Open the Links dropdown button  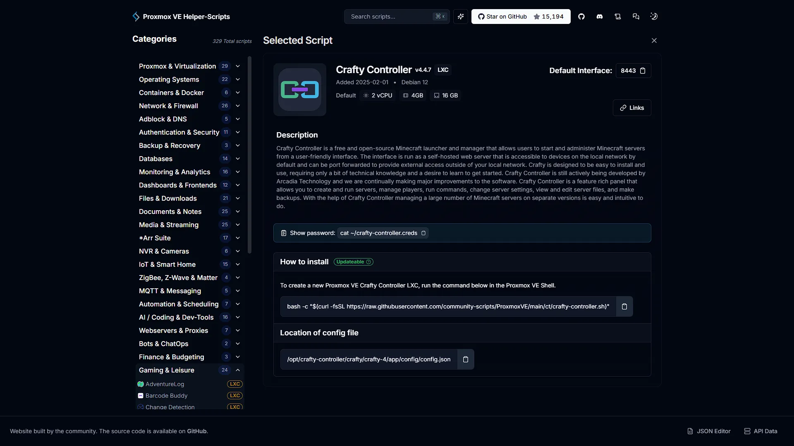pyautogui.click(x=632, y=108)
